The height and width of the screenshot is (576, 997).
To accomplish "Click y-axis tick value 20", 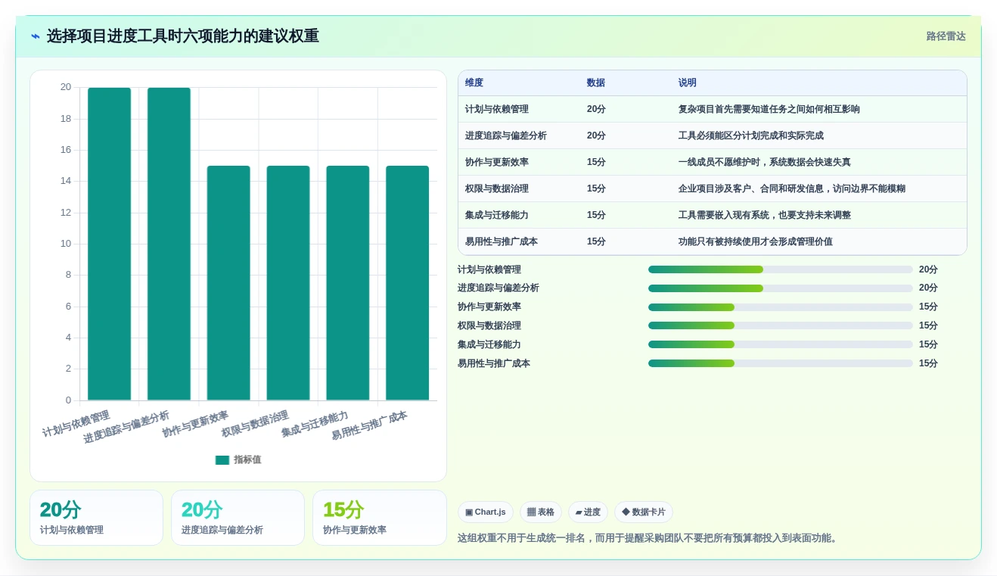I will pos(66,87).
